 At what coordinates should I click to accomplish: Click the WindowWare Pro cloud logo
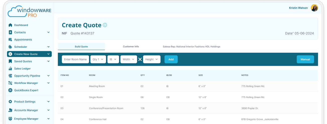(x=29, y=11)
